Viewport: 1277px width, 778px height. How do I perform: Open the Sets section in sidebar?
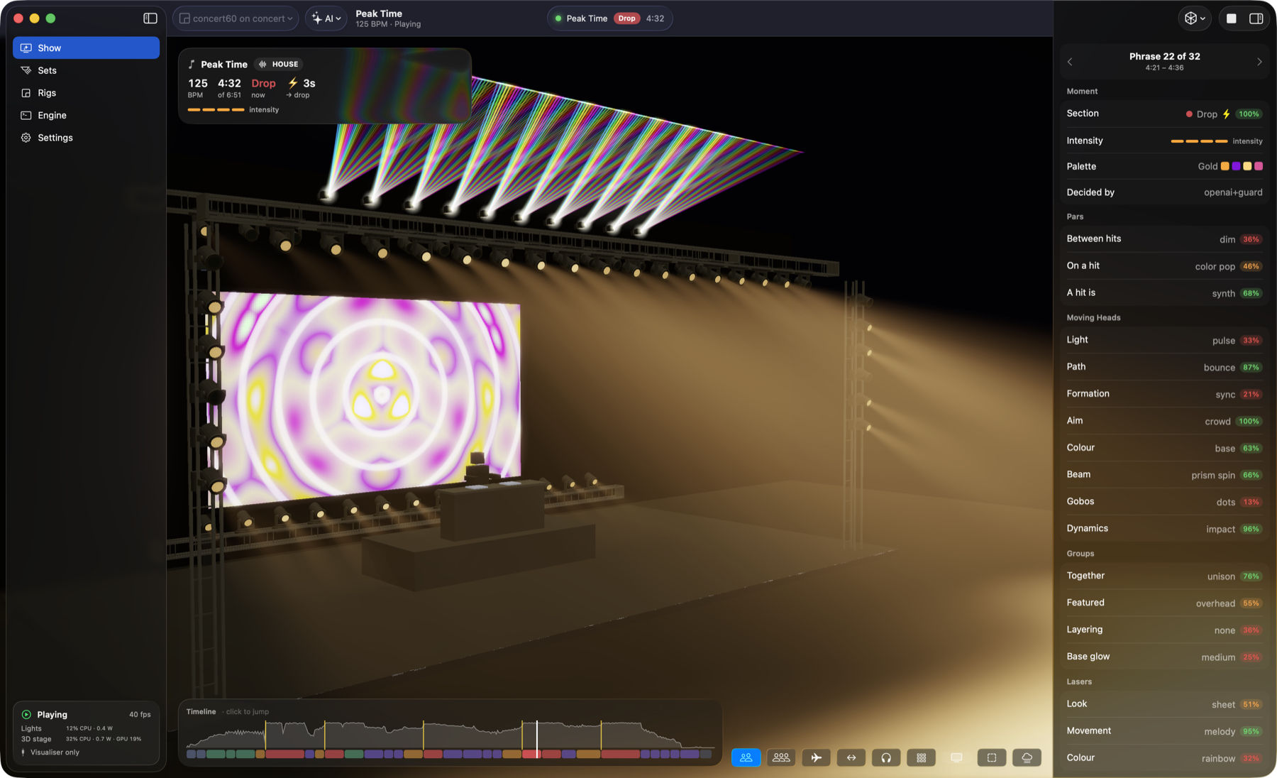[x=86, y=70]
